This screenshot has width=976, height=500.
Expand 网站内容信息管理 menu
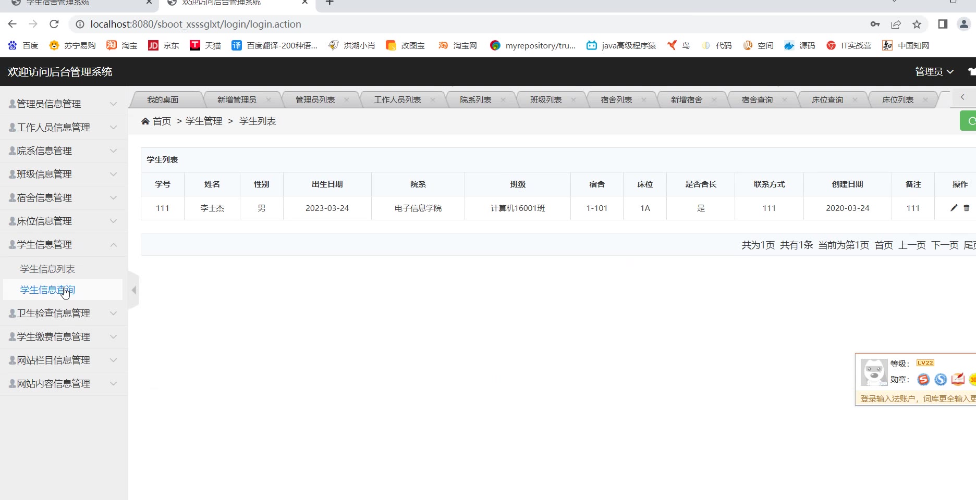64,383
